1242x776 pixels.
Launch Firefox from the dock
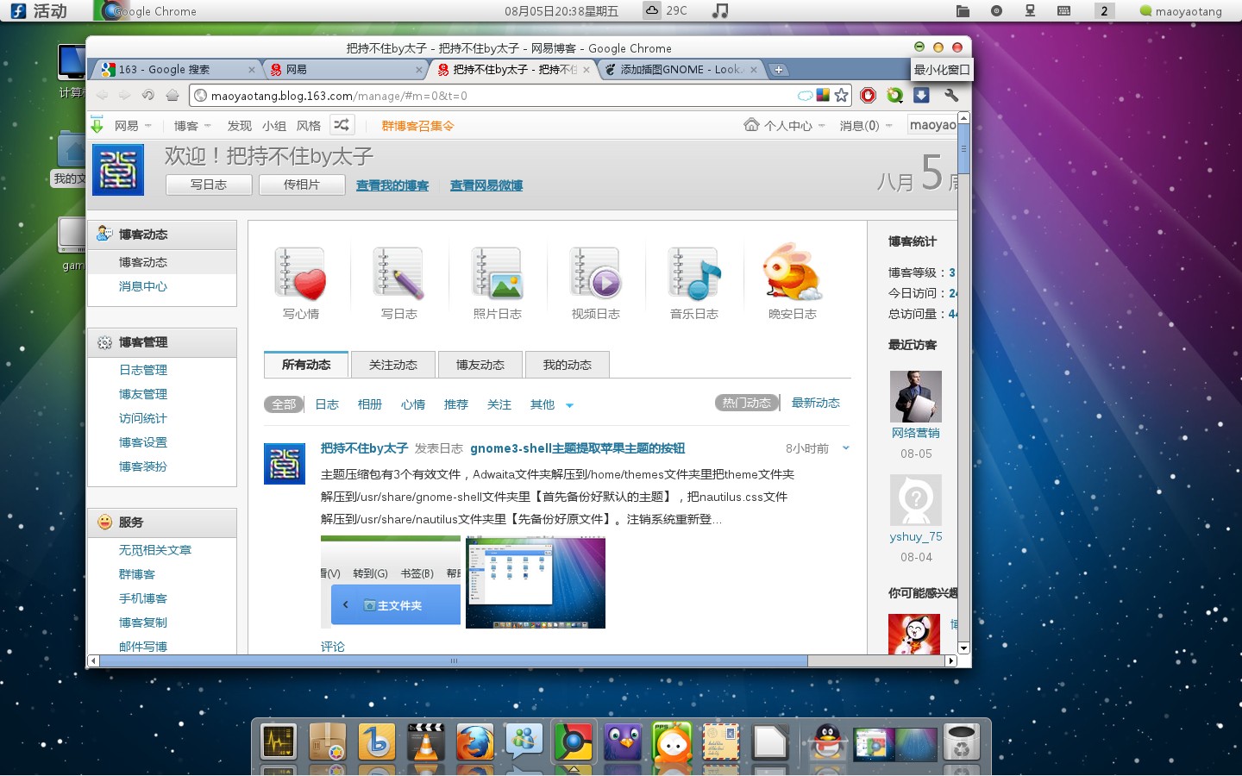pos(475,742)
